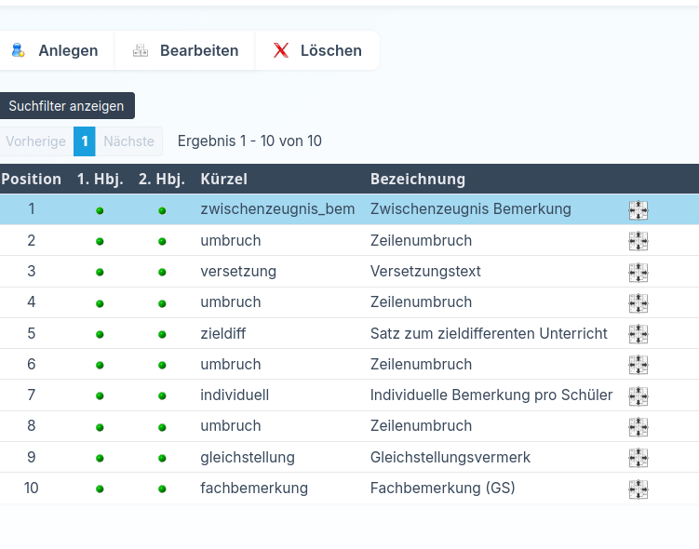Click the move icon in the fachbemerkung row
Viewport: 699px width, 549px height.
[x=638, y=489]
